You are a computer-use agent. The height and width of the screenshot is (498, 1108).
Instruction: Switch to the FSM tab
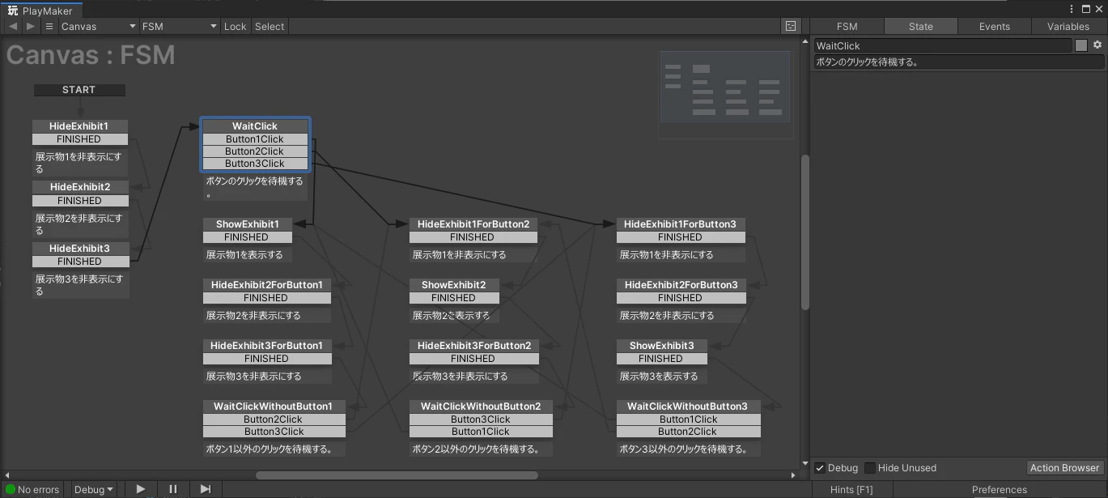tap(847, 26)
